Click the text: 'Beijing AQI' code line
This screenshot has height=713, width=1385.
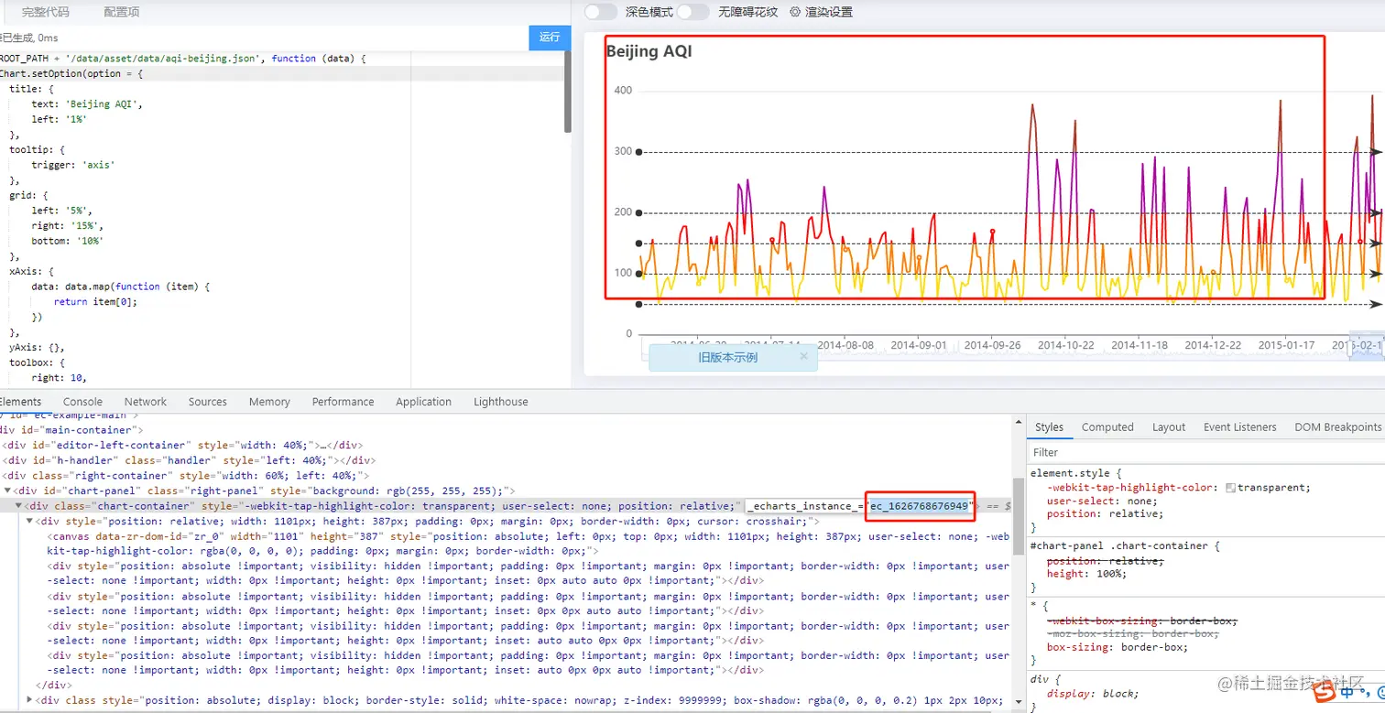(x=87, y=104)
